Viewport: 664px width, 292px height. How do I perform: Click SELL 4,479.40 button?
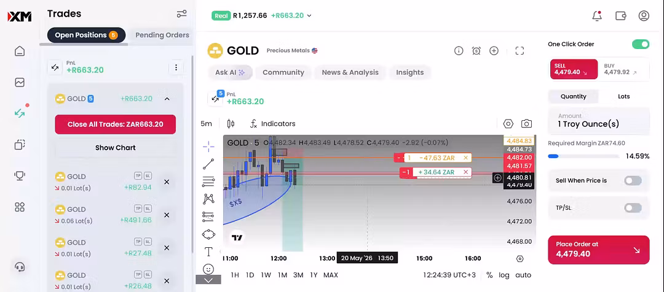tap(574, 69)
